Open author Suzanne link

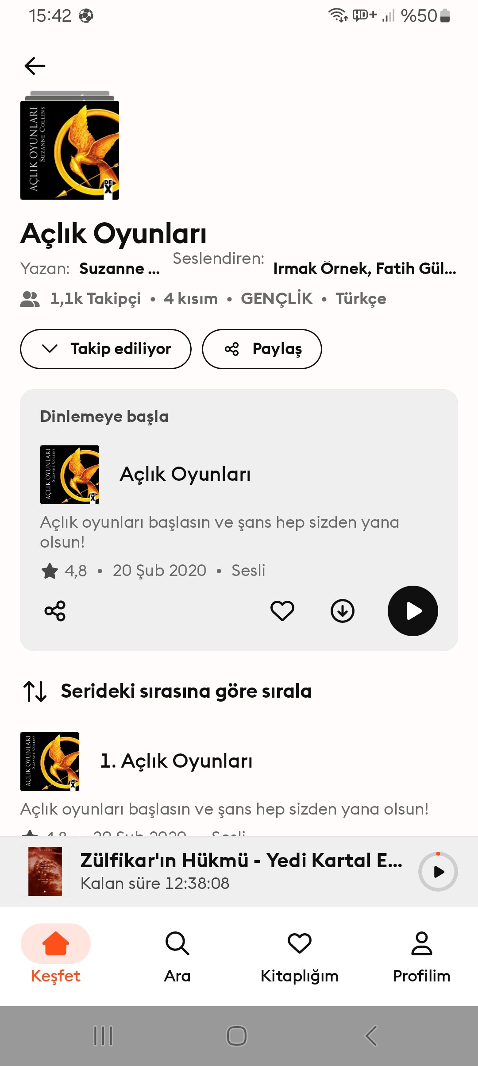119,268
